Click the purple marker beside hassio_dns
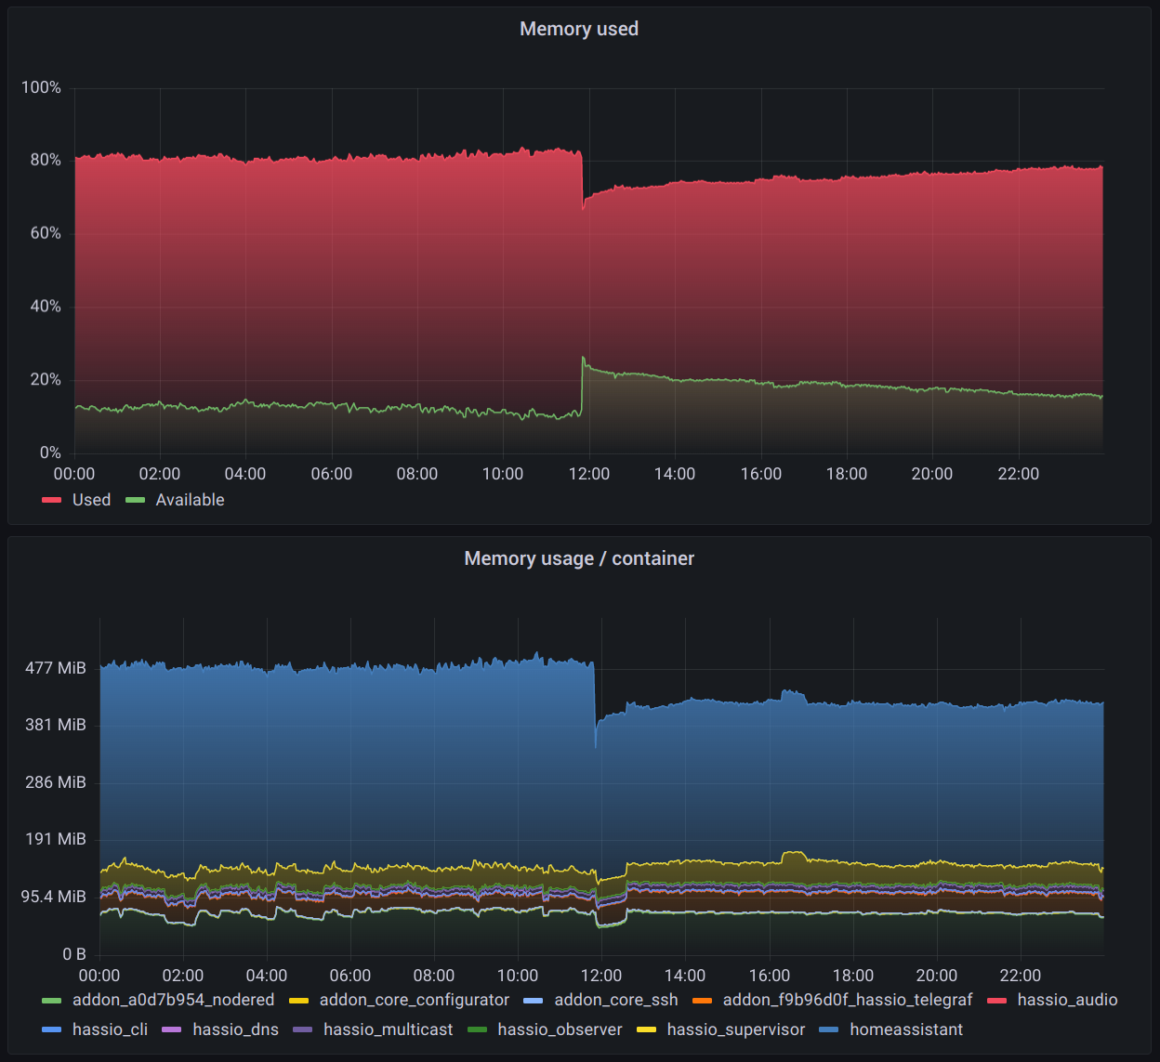 coord(171,1029)
